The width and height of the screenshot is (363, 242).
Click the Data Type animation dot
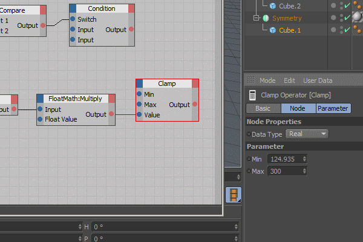(x=249, y=134)
